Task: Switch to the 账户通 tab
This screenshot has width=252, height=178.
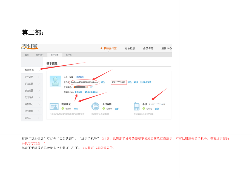Action: click(x=69, y=55)
